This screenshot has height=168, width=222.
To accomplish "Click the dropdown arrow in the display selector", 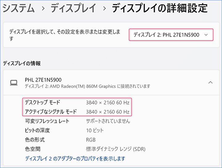I will (206, 35).
